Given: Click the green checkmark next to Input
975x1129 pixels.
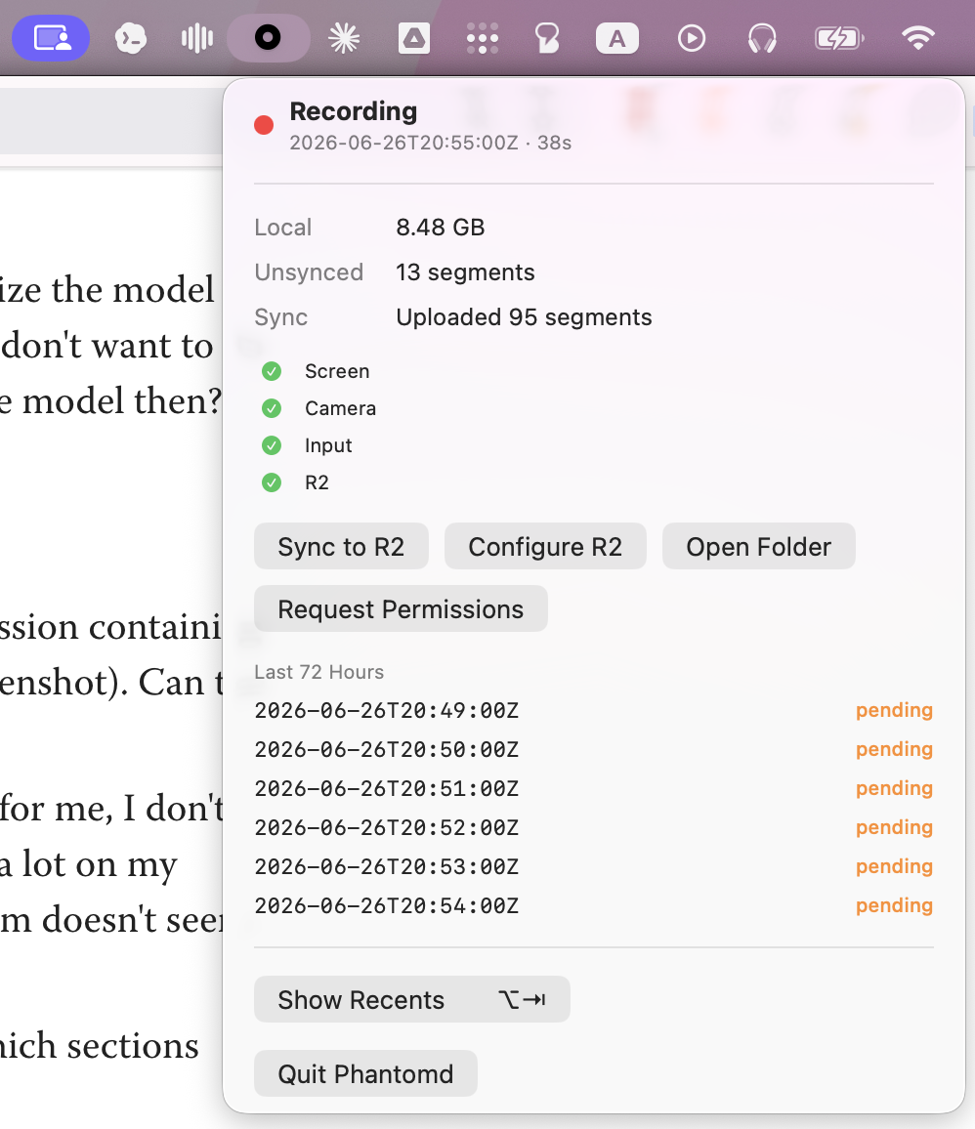Looking at the screenshot, I should pyautogui.click(x=272, y=445).
